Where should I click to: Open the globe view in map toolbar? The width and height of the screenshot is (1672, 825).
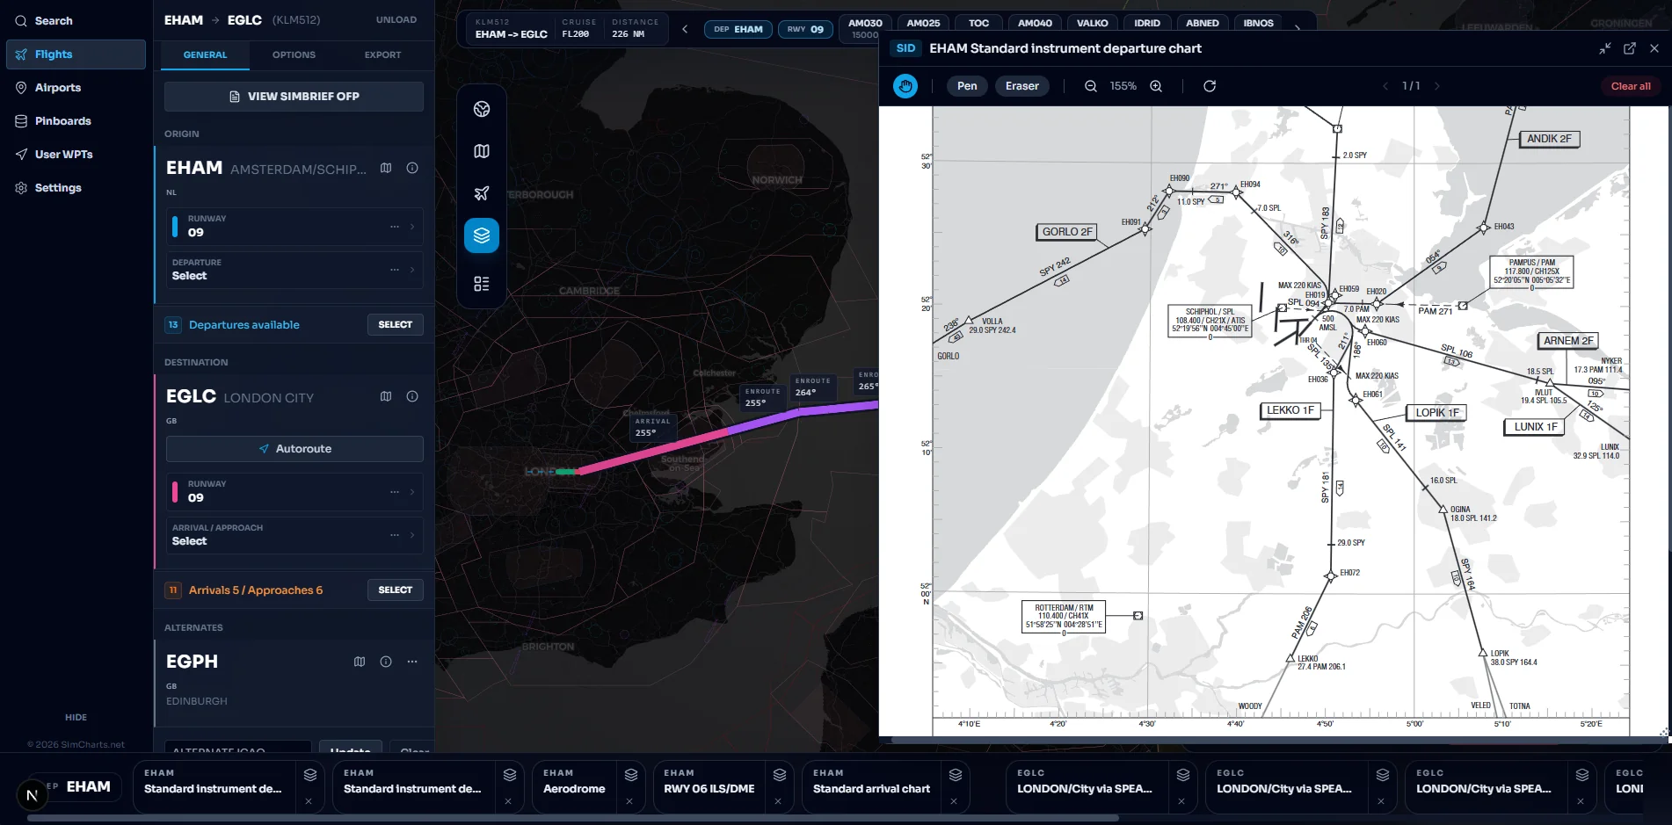482,109
